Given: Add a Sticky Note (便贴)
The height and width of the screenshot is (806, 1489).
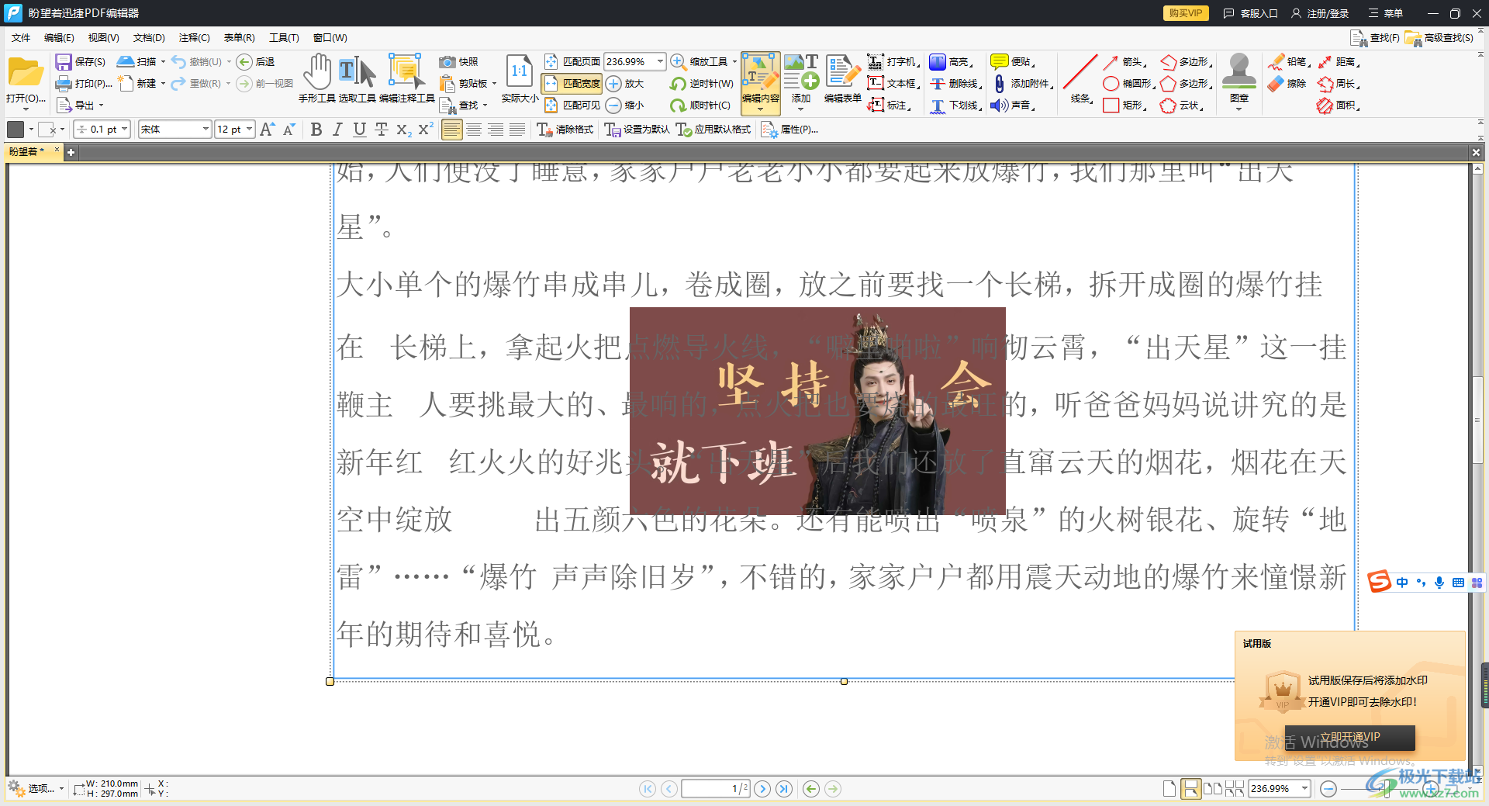Looking at the screenshot, I should [x=1013, y=61].
